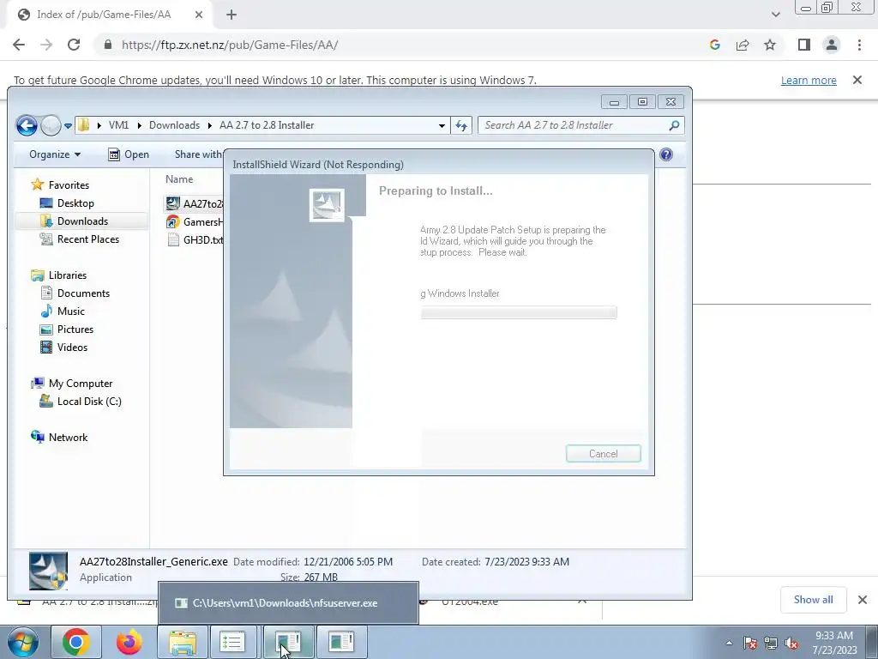Refresh the Explorer folder view
This screenshot has width=878, height=659.
(x=461, y=125)
